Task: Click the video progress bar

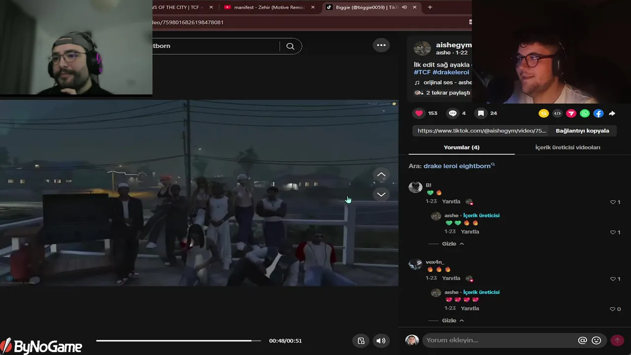Action: (178, 341)
